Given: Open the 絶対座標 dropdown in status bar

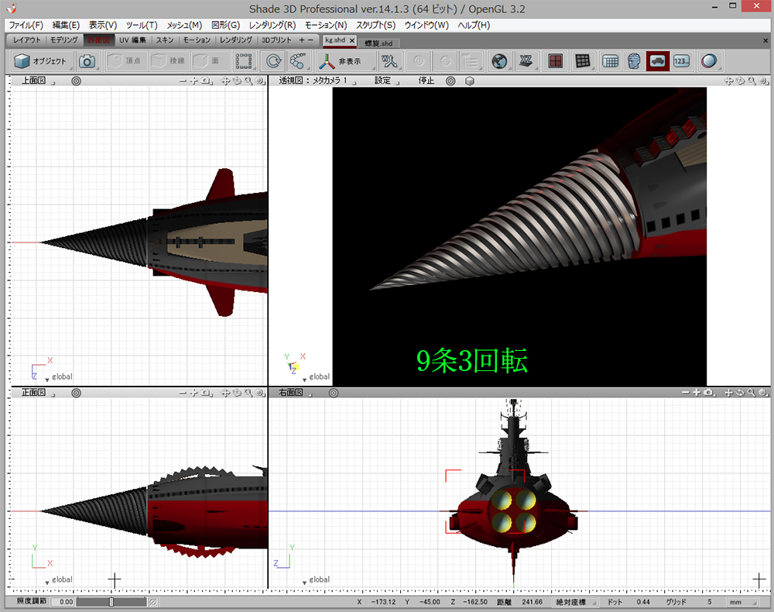Looking at the screenshot, I should point(575,602).
